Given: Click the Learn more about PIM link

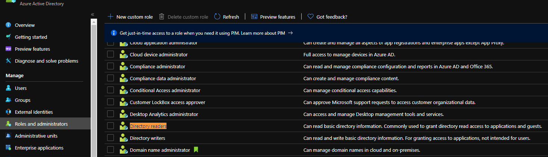Looking at the screenshot, I should 263,33.
